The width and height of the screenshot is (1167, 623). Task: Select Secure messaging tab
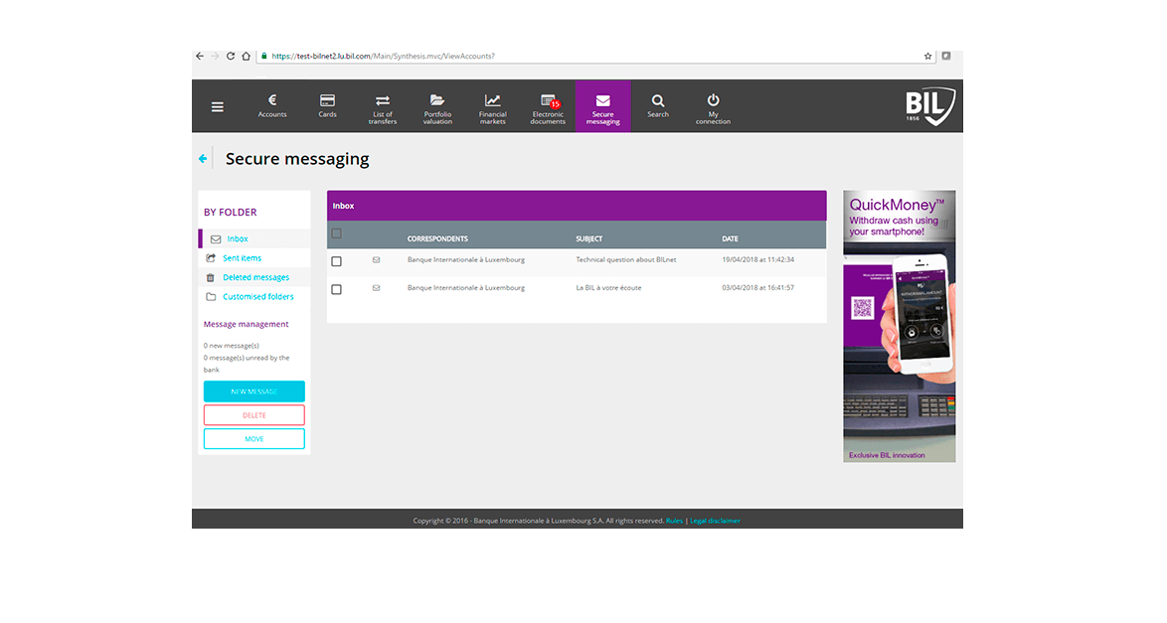(602, 106)
